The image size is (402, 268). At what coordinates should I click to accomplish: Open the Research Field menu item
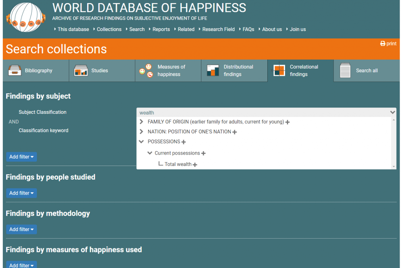218,29
